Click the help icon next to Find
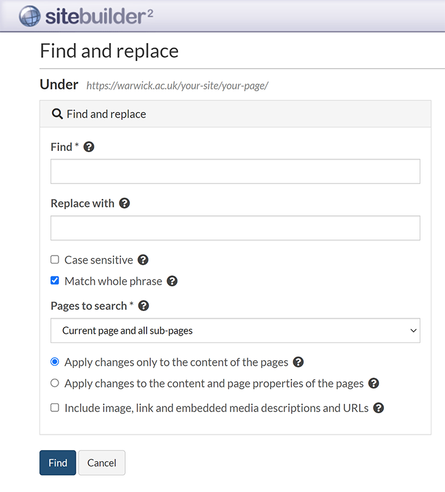Image resolution: width=445 pixels, height=492 pixels. (x=89, y=147)
